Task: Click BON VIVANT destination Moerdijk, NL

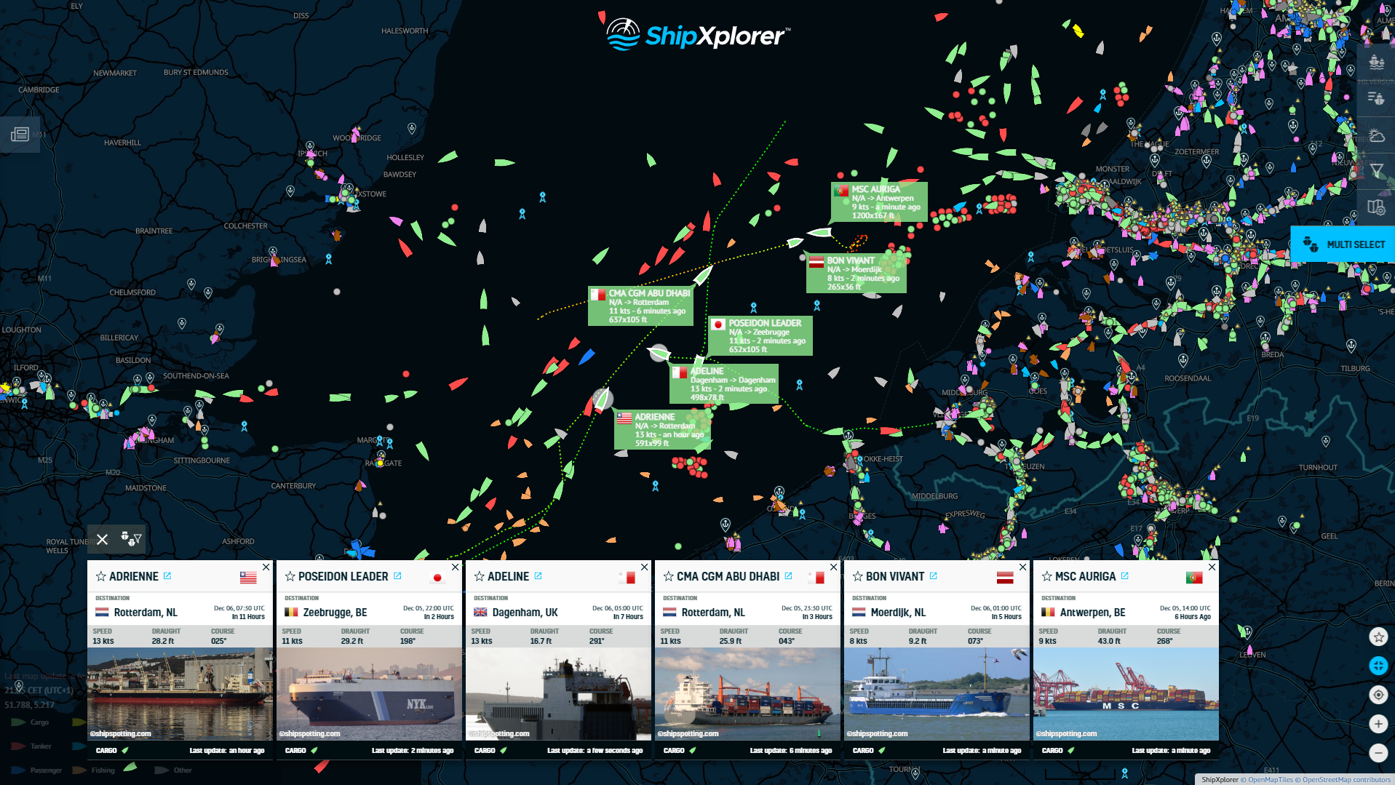Action: (x=898, y=613)
